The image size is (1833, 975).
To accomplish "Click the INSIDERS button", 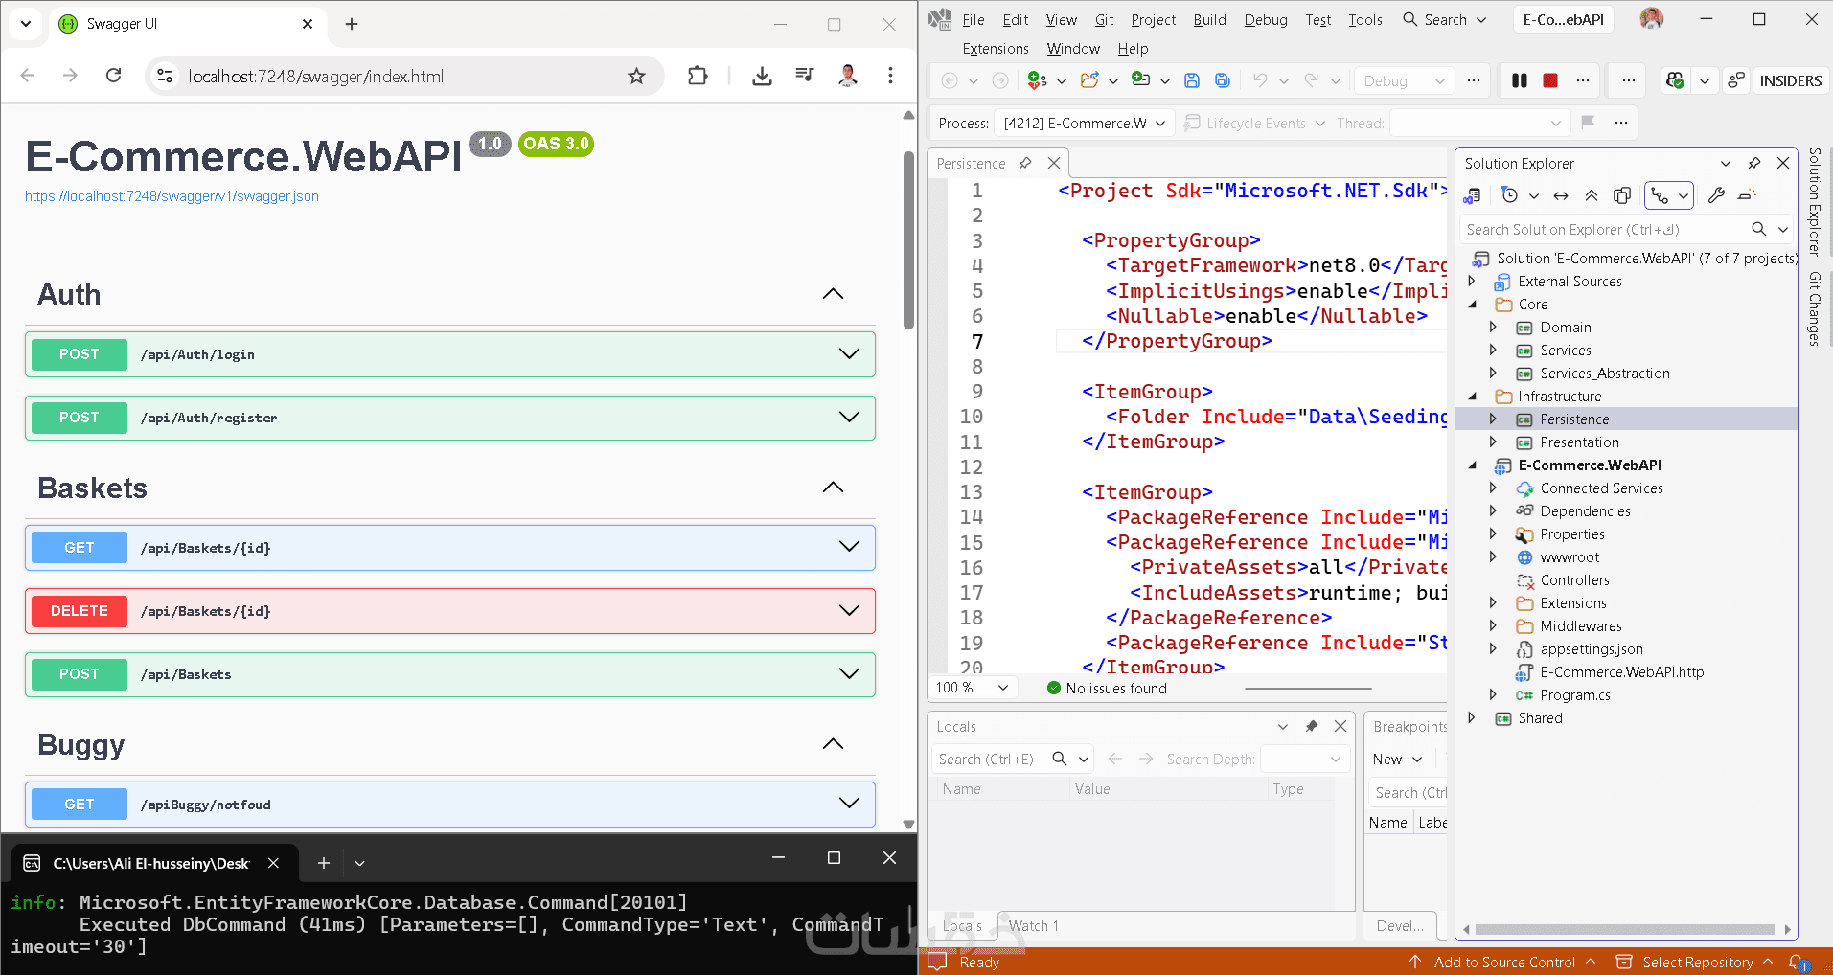I will tap(1790, 80).
